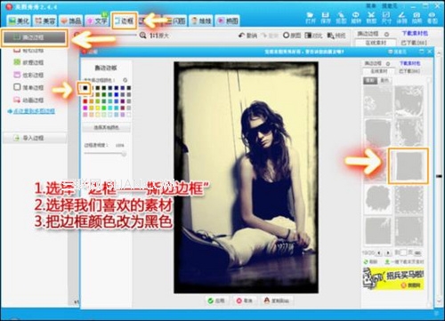Click the 导入边框 import button
This screenshot has height=321, width=445.
coord(34,138)
